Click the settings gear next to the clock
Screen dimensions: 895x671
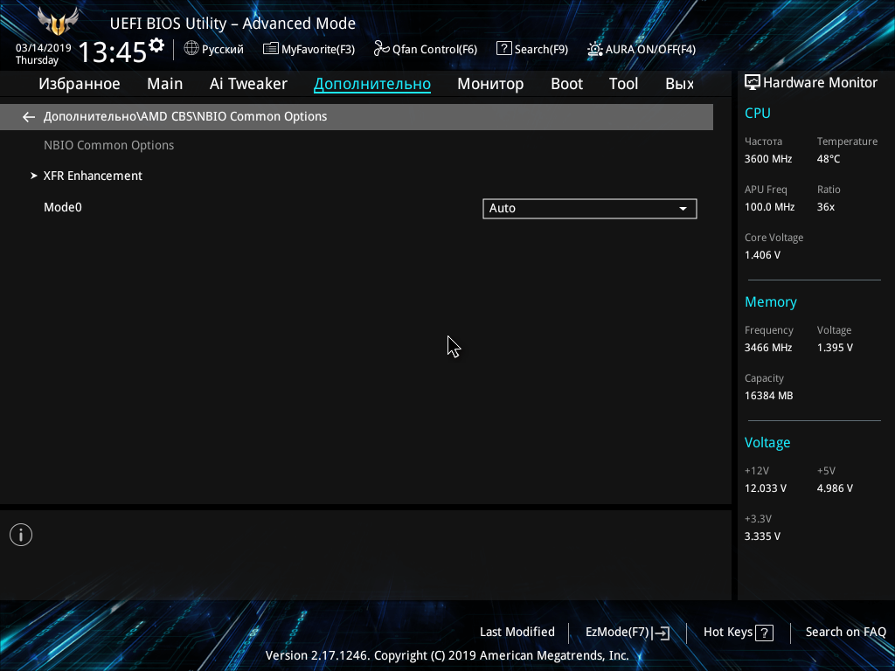pyautogui.click(x=156, y=45)
